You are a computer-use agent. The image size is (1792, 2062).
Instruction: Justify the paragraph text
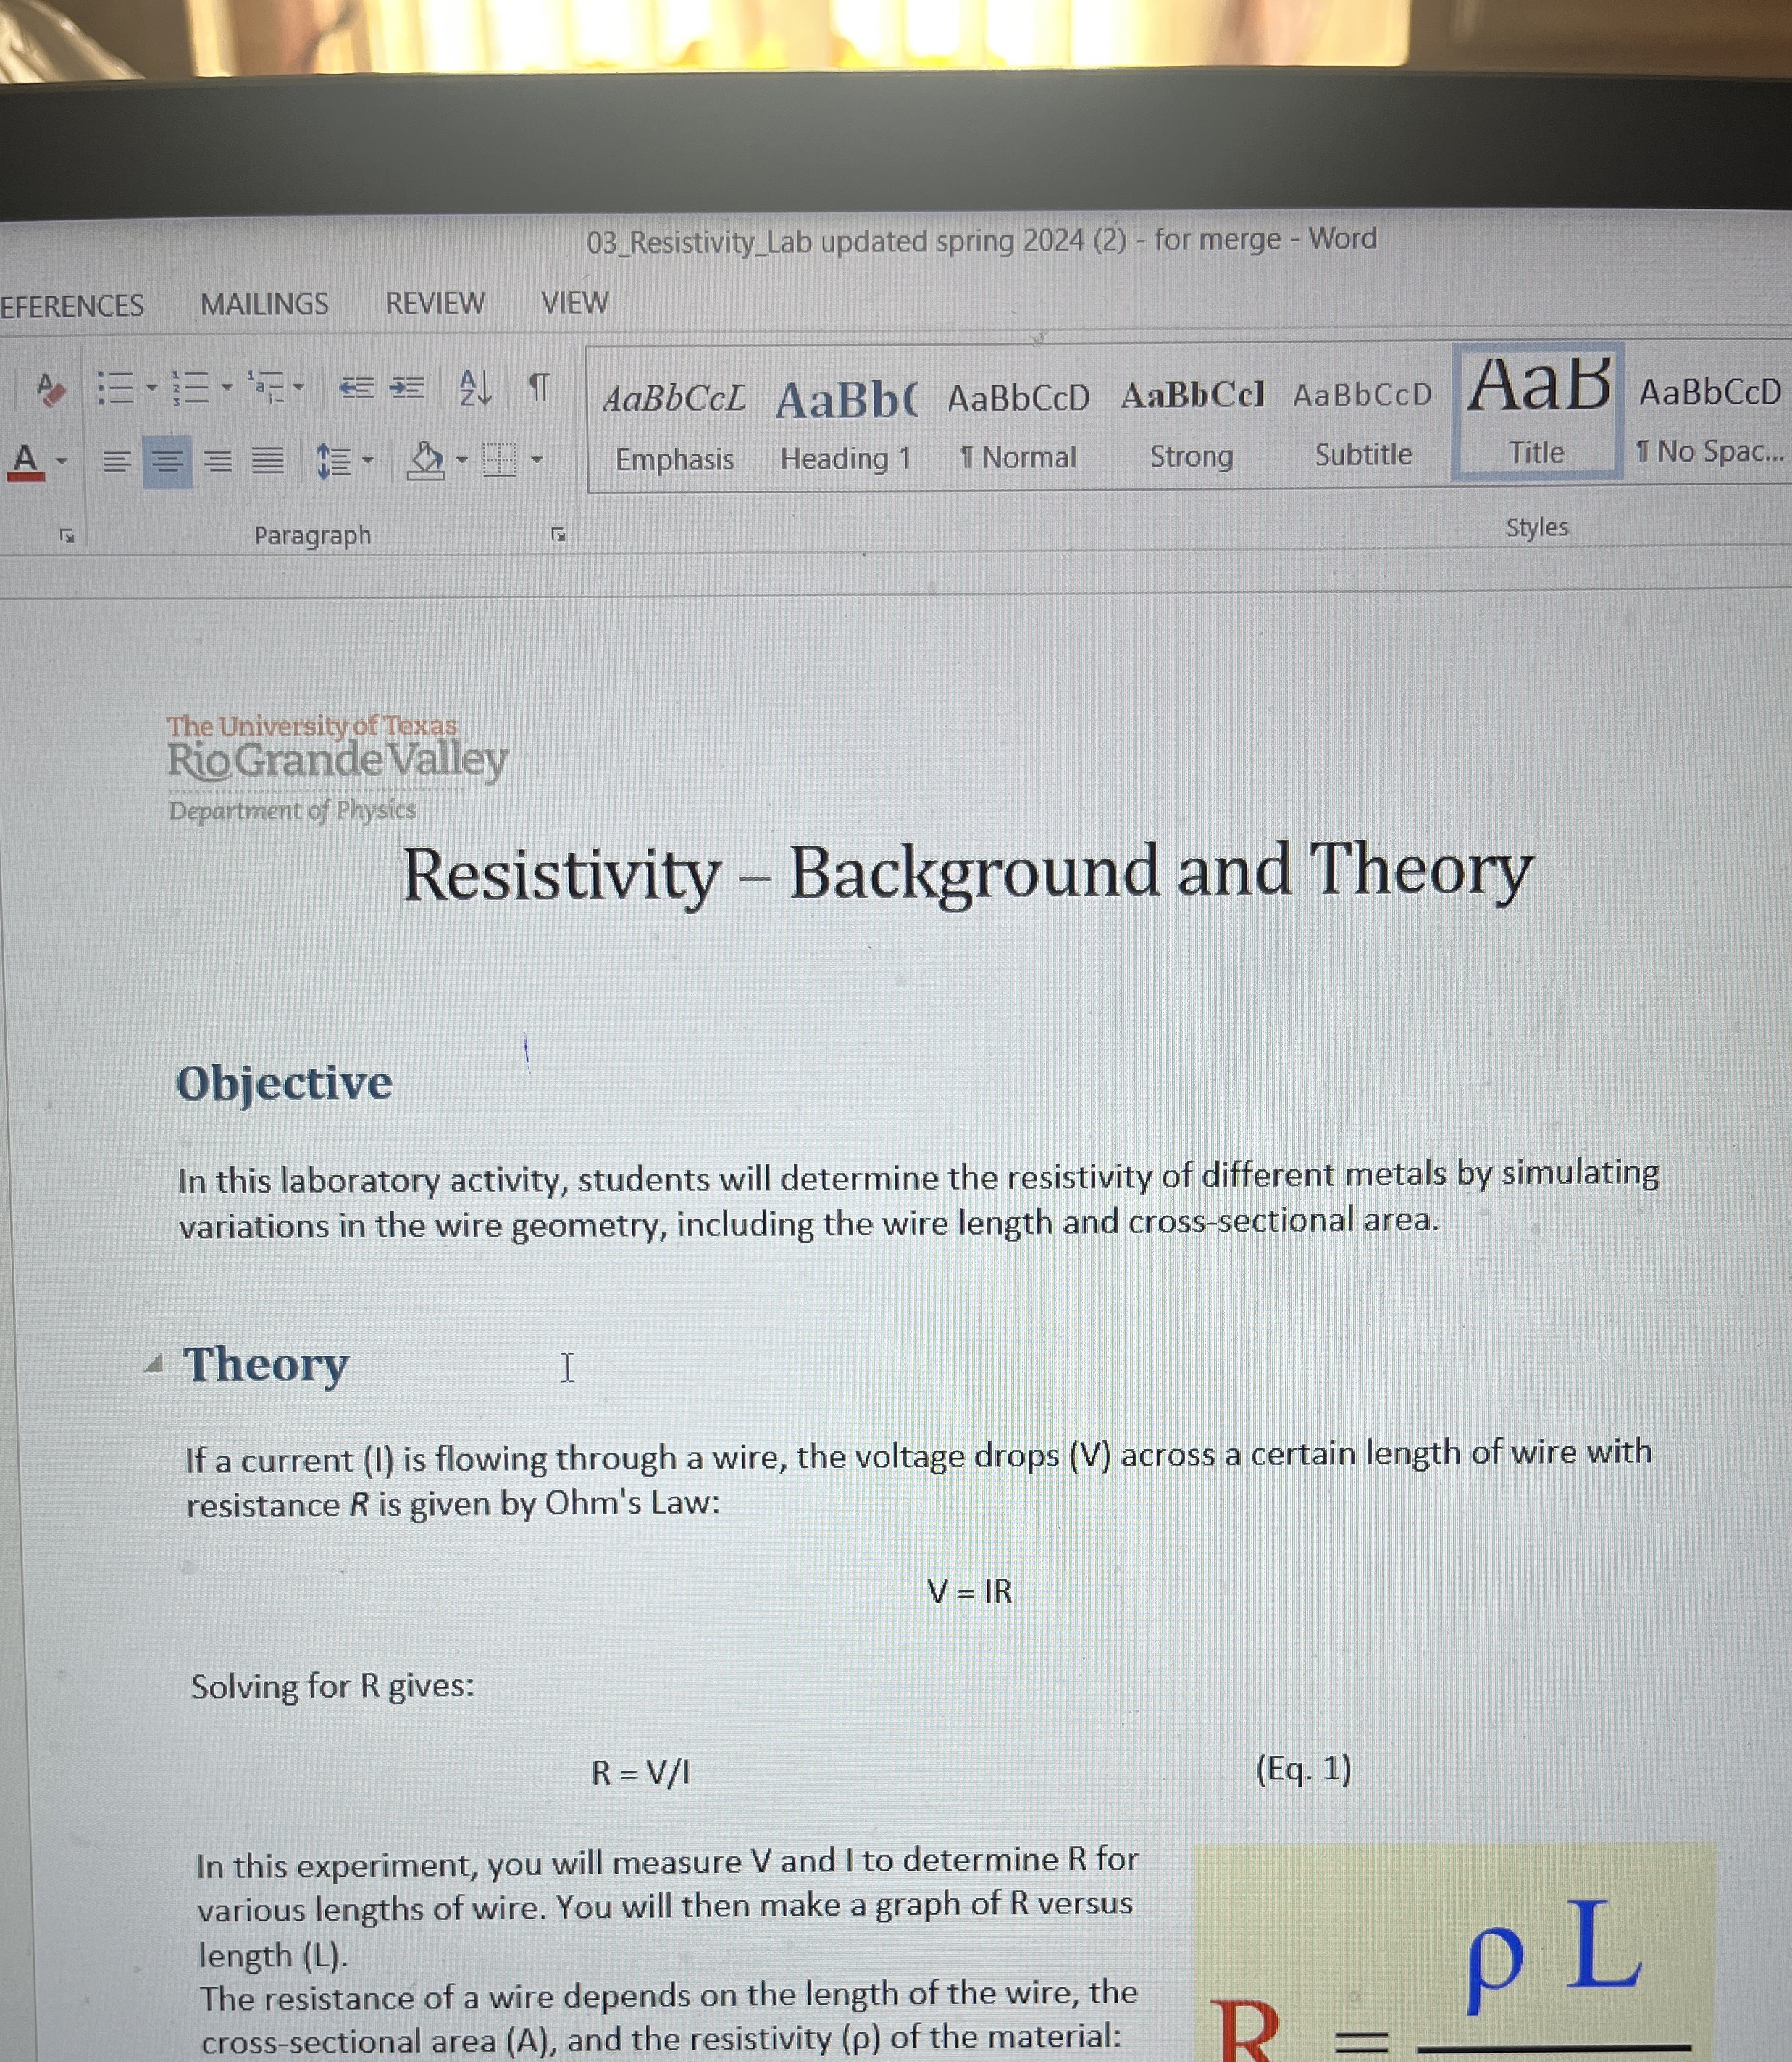267,460
